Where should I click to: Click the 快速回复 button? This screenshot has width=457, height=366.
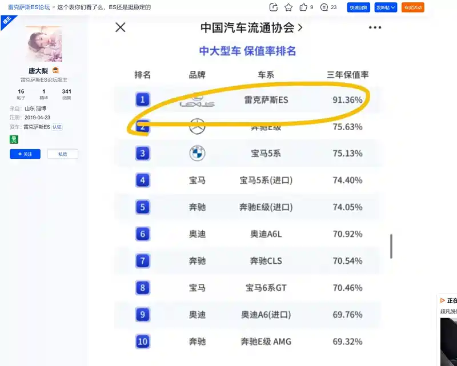tap(359, 7)
